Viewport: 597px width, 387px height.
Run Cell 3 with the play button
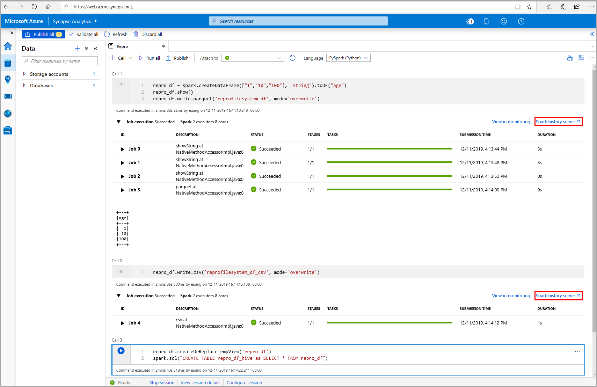(x=121, y=351)
